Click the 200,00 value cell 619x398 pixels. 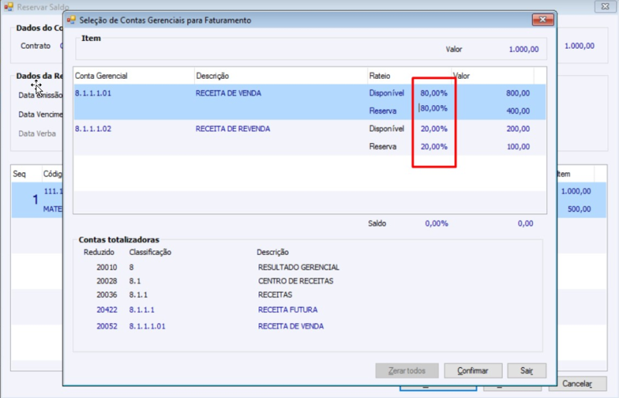(x=518, y=128)
